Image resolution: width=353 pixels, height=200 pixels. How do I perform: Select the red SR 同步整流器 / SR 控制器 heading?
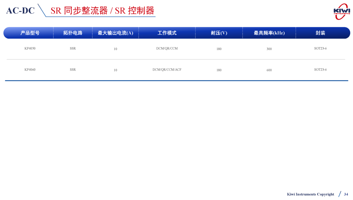click(x=102, y=11)
